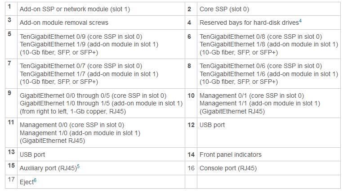Click the TenGigabitEthernet 1/7 add-on line
This screenshot has height=191, width=343.
coord(89,74)
